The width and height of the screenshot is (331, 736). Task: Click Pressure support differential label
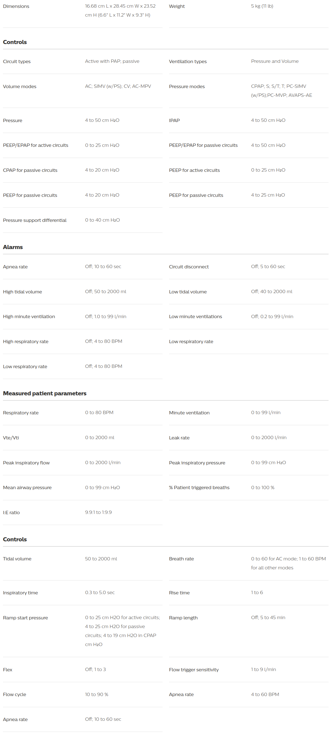click(x=35, y=220)
